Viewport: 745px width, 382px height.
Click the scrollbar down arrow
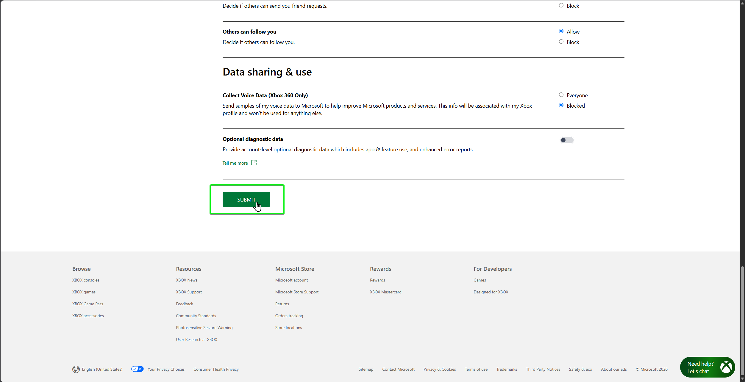click(x=742, y=379)
